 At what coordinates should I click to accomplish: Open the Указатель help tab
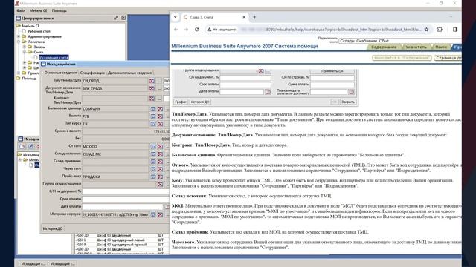tap(416, 47)
